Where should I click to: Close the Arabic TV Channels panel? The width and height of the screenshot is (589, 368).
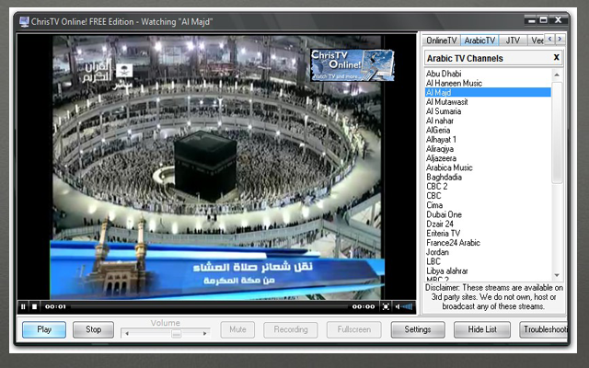[x=556, y=57]
